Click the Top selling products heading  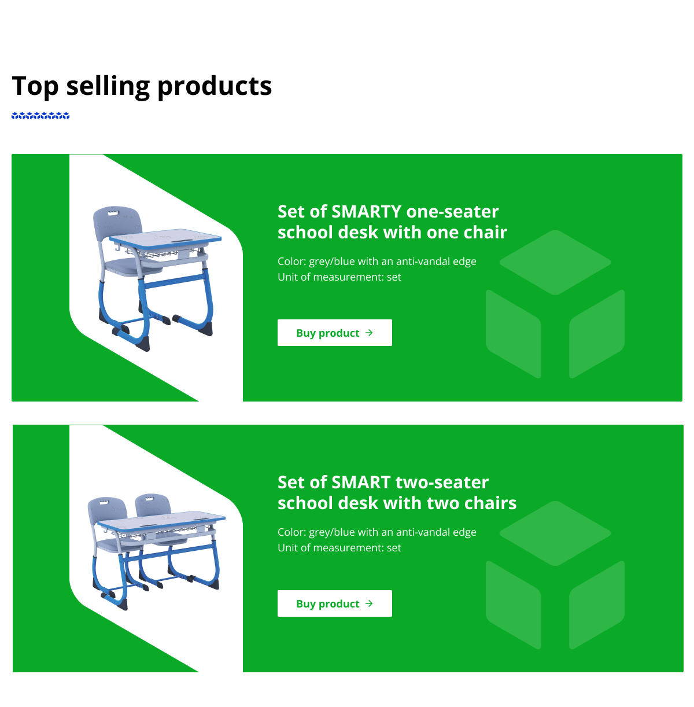(142, 86)
